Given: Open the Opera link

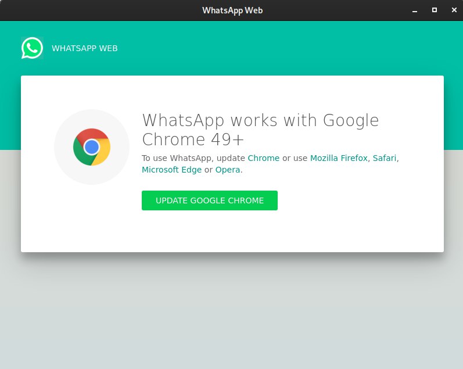Looking at the screenshot, I should [228, 170].
